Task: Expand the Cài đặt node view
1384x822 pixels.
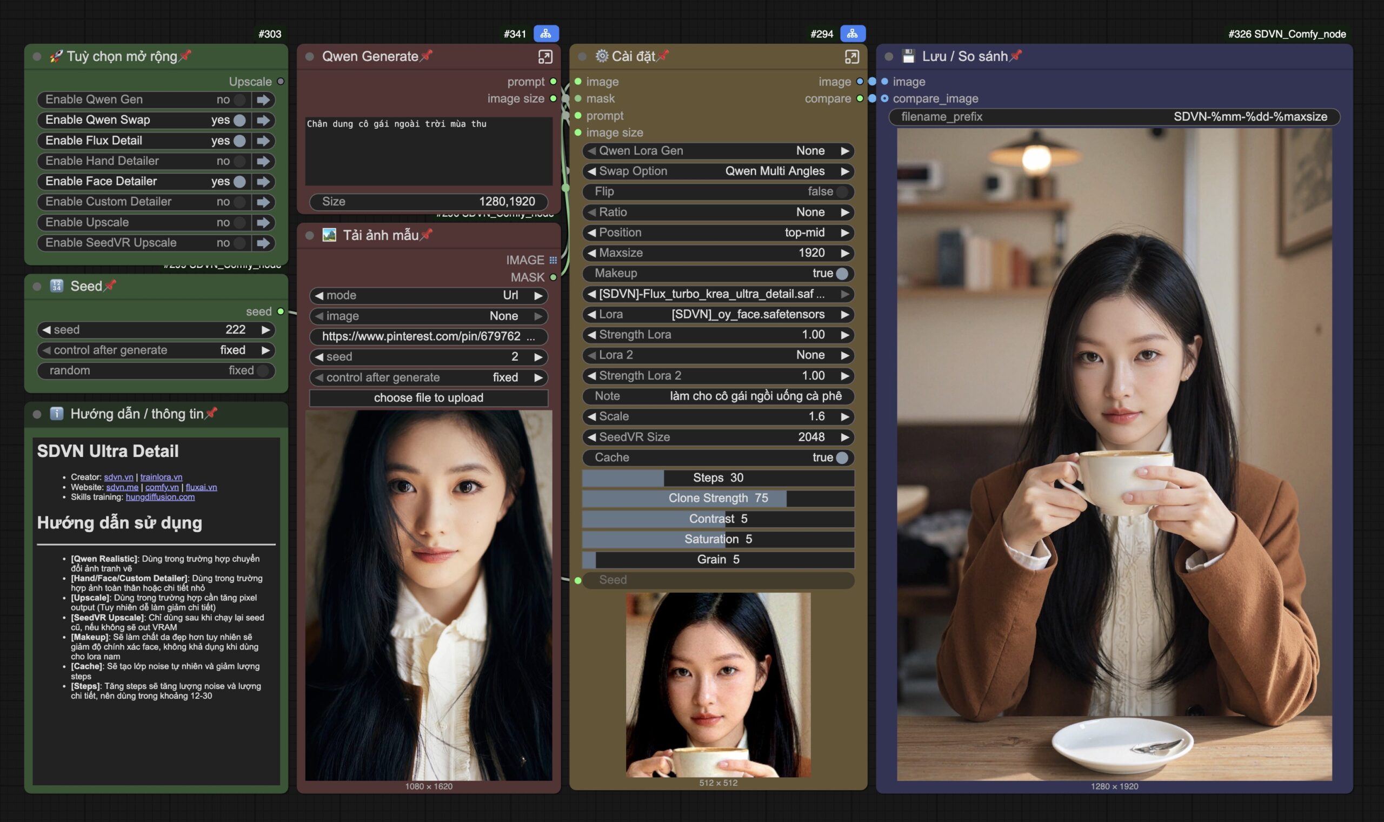Action: coord(851,56)
